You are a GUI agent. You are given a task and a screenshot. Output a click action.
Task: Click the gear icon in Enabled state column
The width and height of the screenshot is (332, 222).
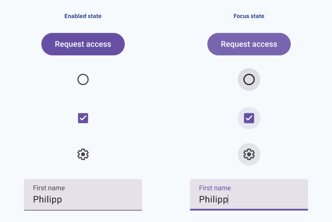coord(83,154)
